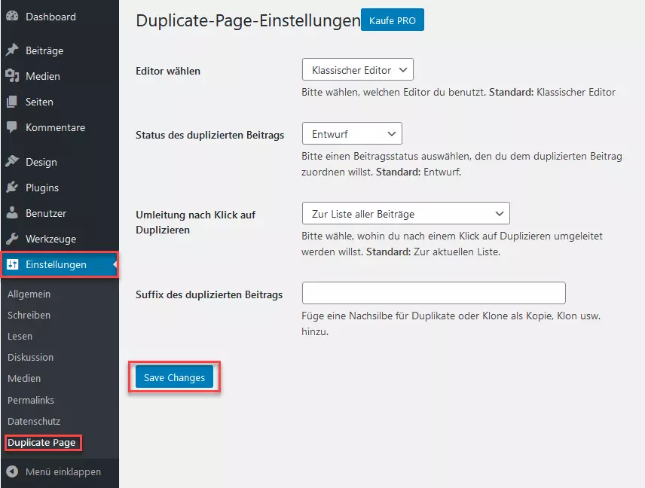Click the Menü einklappen arrow icon

coord(12,471)
